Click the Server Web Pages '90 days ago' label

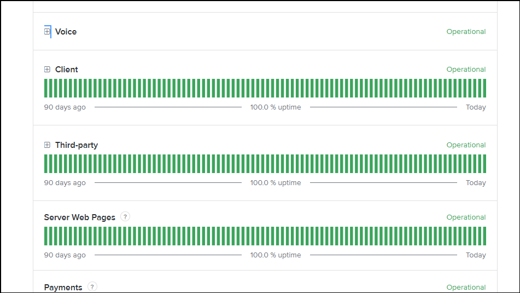click(65, 255)
